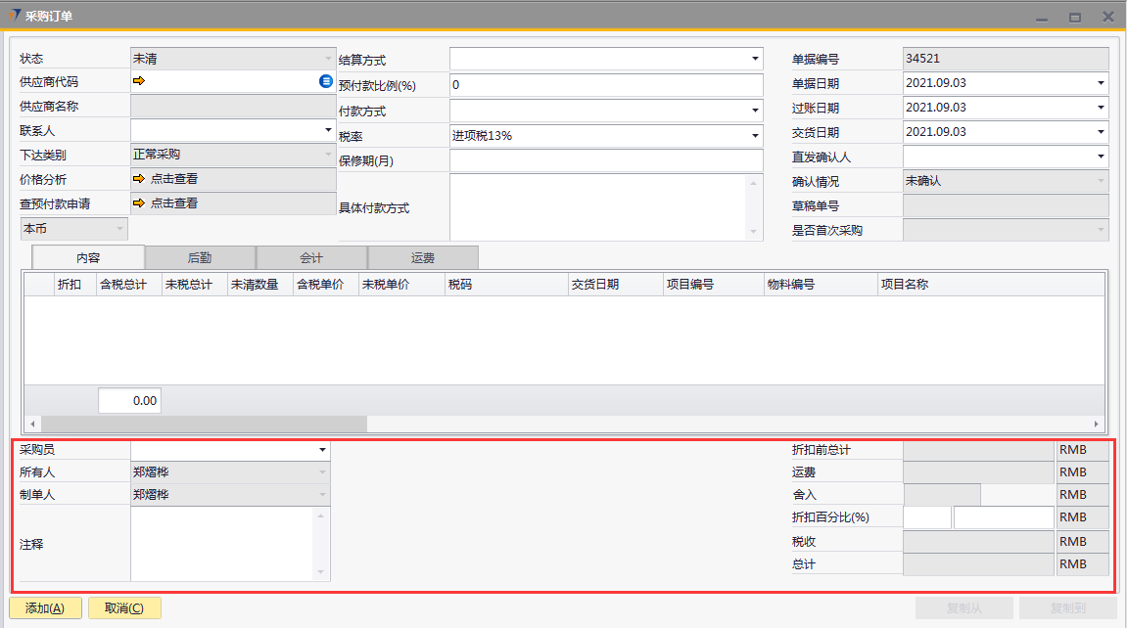Image resolution: width=1128 pixels, height=628 pixels.
Task: Open the freight (运费) tab
Action: tap(423, 257)
